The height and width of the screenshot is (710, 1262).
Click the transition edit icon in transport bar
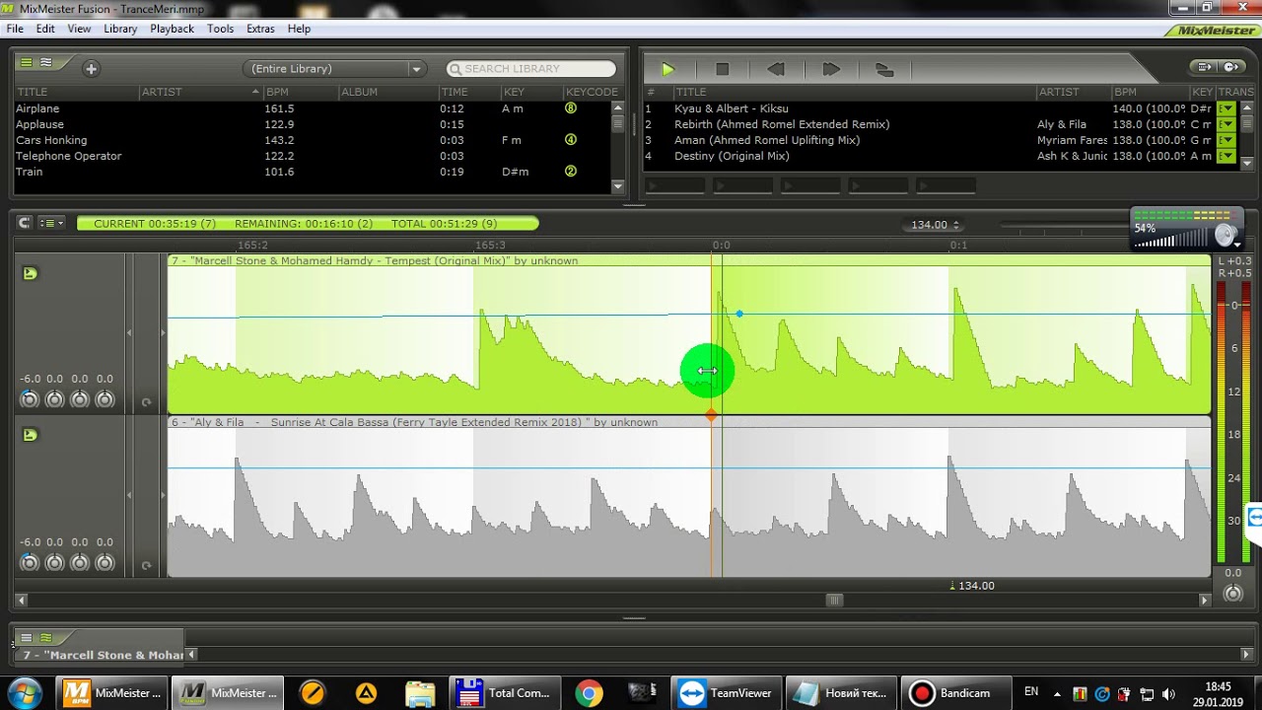tap(884, 69)
